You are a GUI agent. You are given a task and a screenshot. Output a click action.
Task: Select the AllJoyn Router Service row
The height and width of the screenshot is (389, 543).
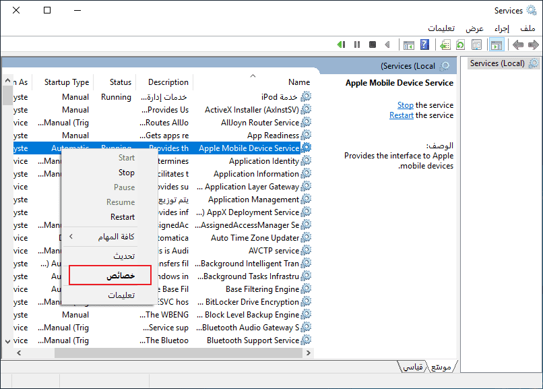pos(162,123)
